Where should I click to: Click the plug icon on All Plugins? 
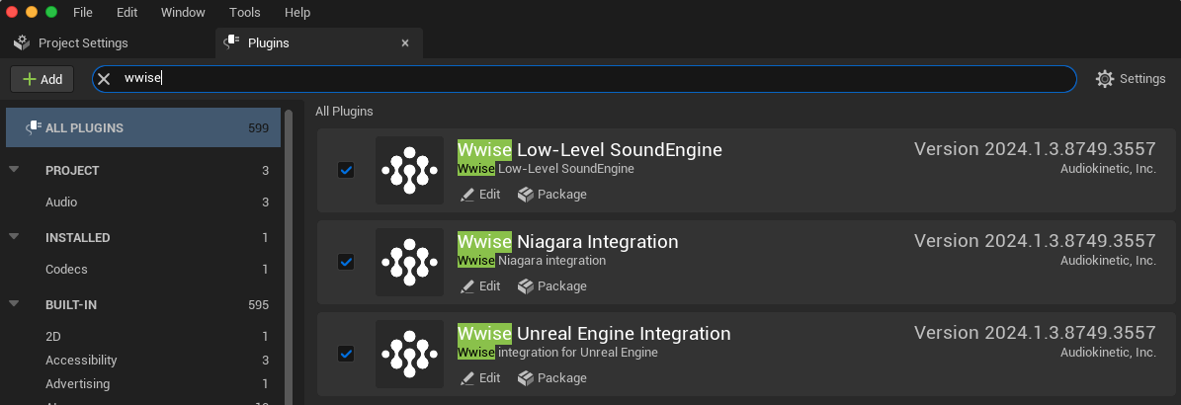point(32,127)
